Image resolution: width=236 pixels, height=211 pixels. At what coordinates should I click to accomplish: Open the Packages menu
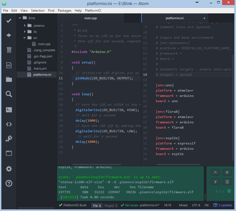pos(64,11)
